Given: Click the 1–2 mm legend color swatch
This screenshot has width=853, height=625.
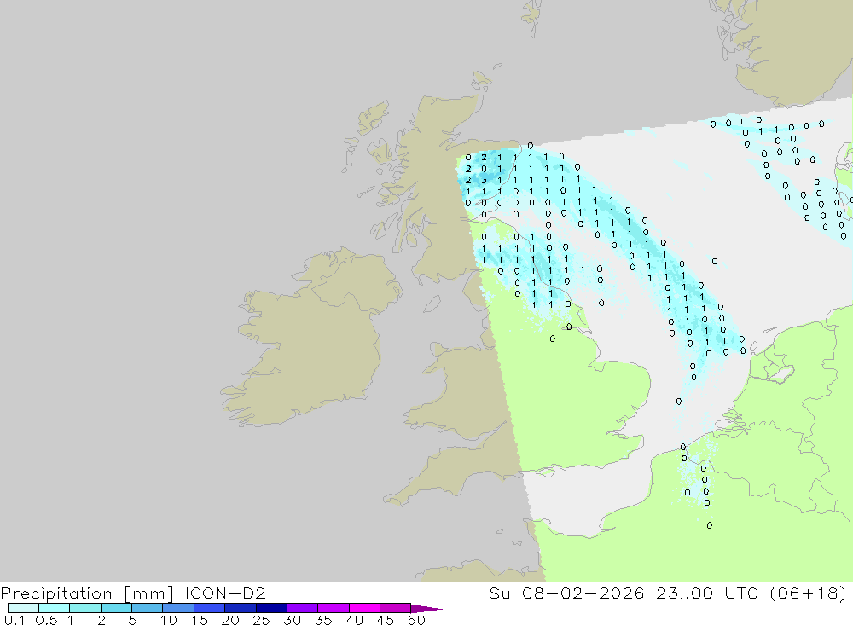Looking at the screenshot, I should [x=85, y=608].
